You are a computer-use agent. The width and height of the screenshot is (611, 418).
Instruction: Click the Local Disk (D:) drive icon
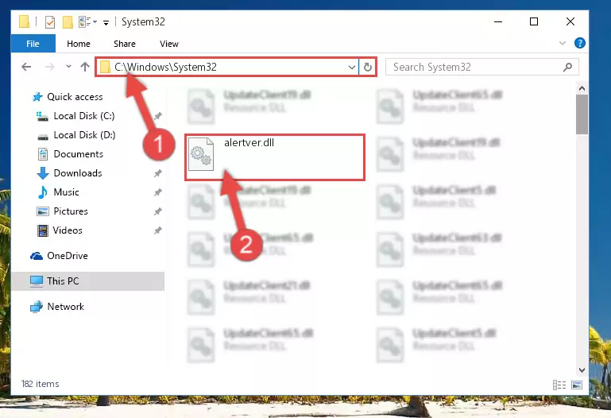(x=42, y=137)
